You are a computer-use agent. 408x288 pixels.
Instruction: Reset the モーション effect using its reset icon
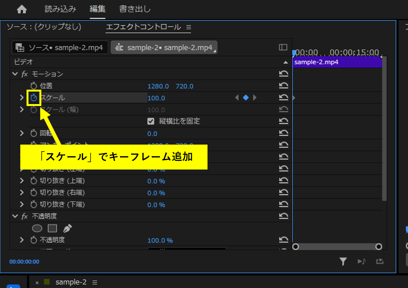coord(284,74)
